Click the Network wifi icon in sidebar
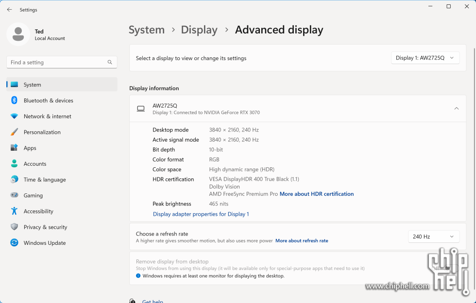The image size is (476, 303). (14, 116)
